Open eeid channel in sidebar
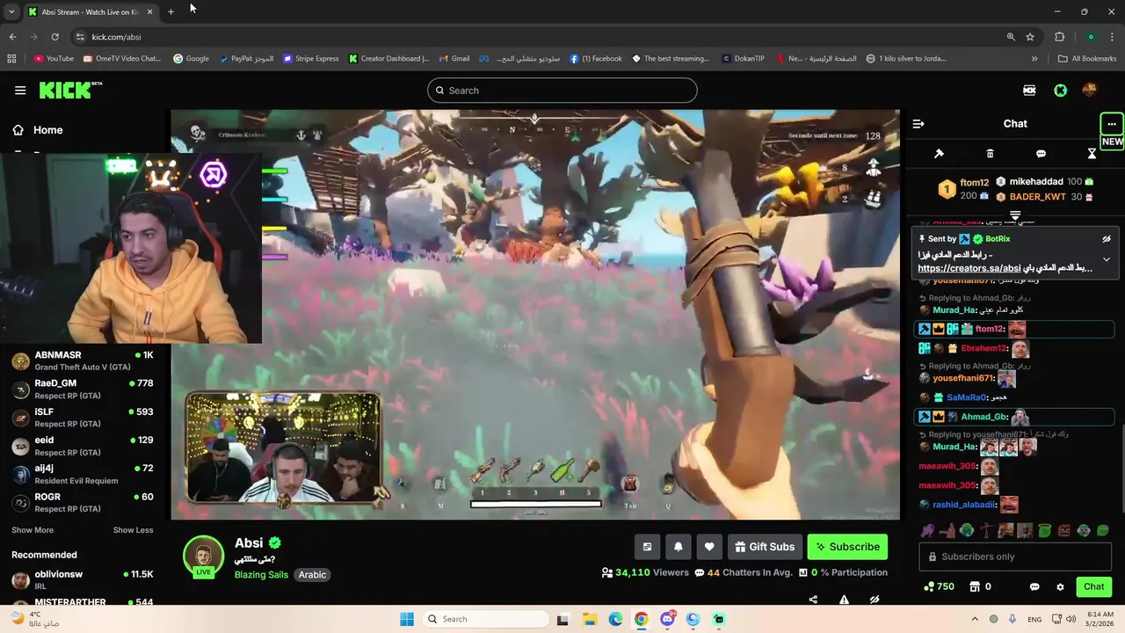 click(83, 445)
